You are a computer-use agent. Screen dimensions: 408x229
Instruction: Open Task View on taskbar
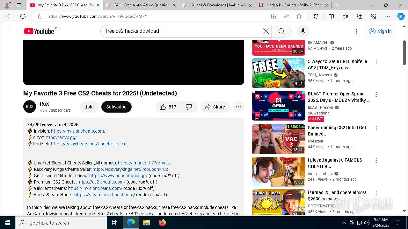[115, 223]
